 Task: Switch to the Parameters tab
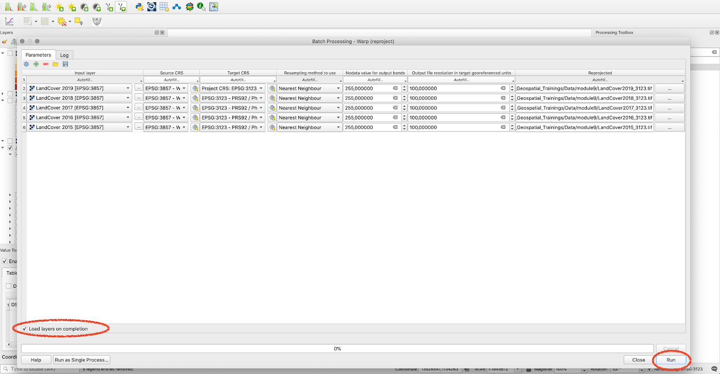[38, 55]
